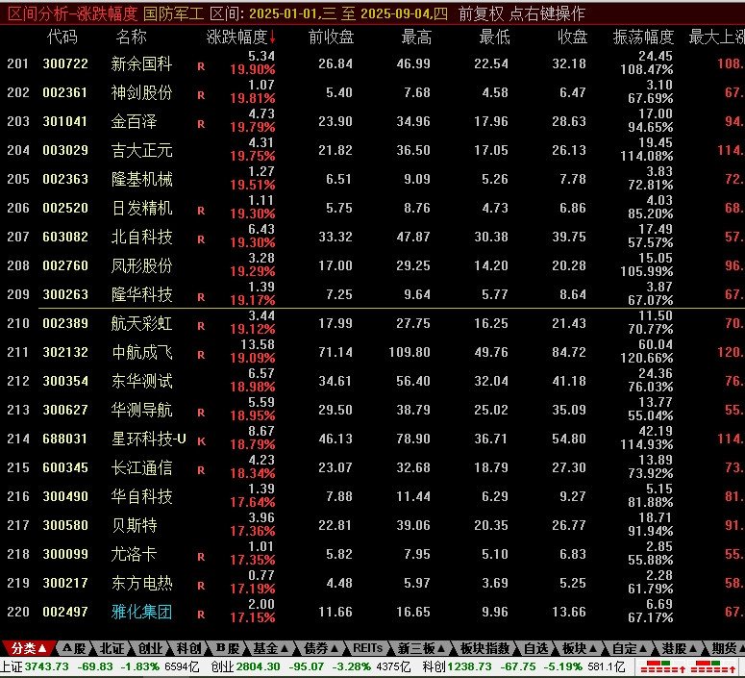Click the R marker beside 隆华科技
Viewport: 745px width, 678px height.
(201, 297)
